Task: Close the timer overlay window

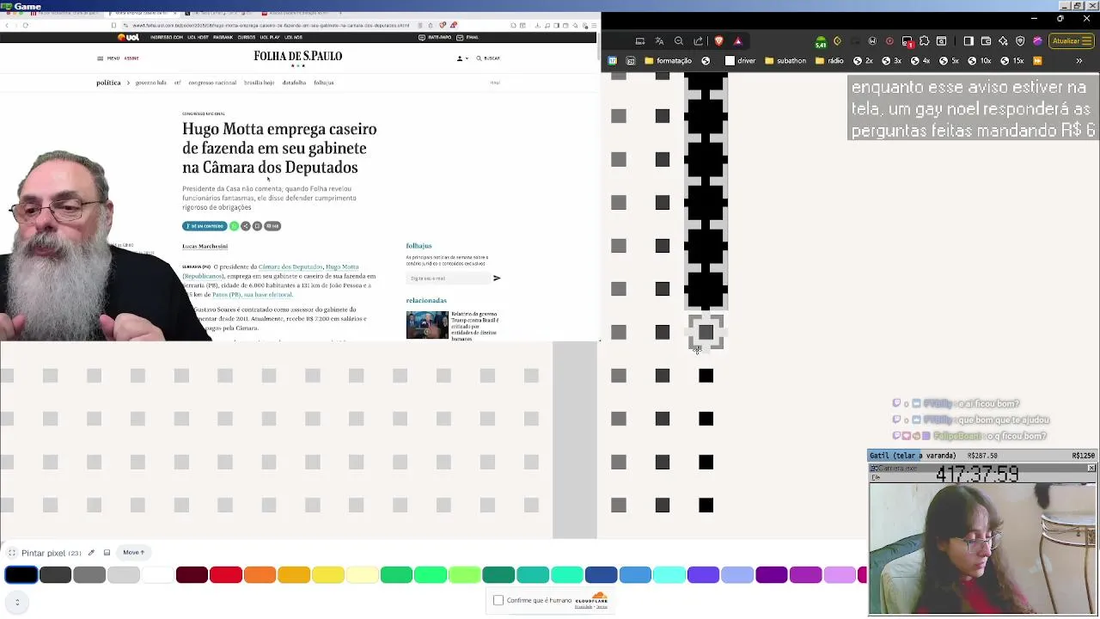Action: pyautogui.click(x=1091, y=469)
